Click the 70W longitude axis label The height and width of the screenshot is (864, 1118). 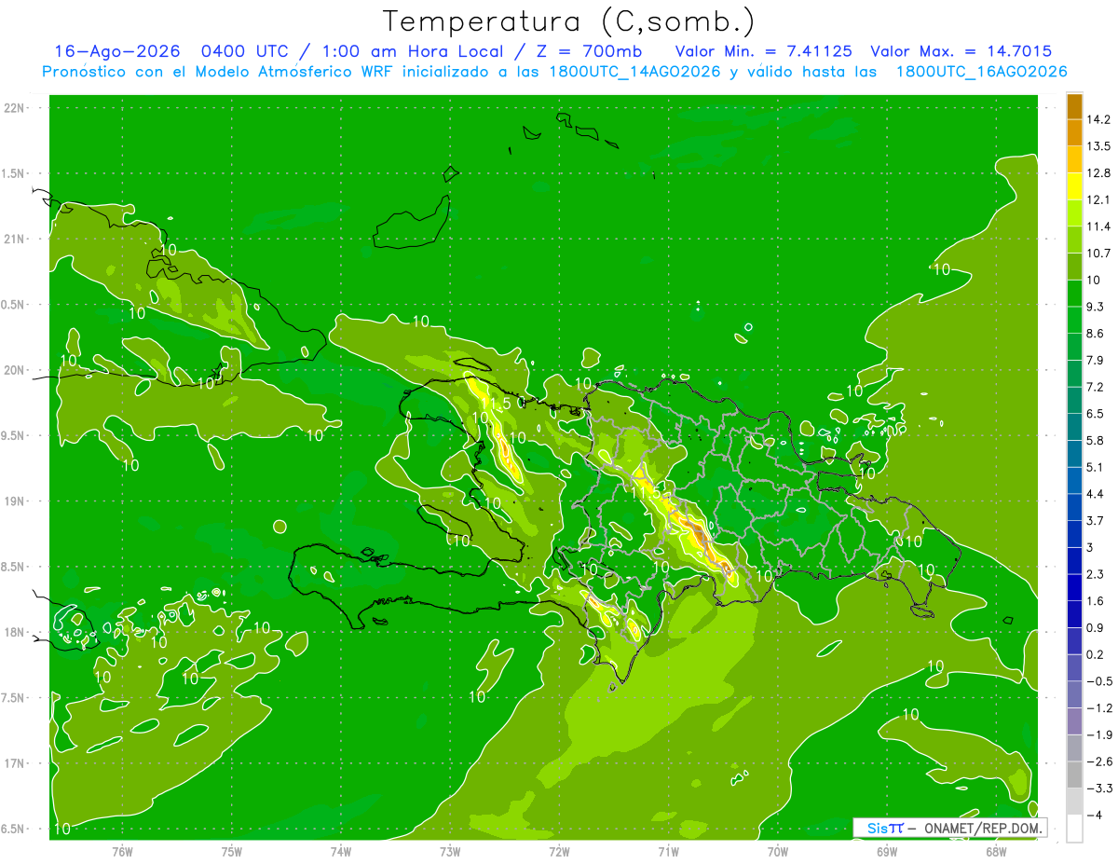tap(778, 851)
